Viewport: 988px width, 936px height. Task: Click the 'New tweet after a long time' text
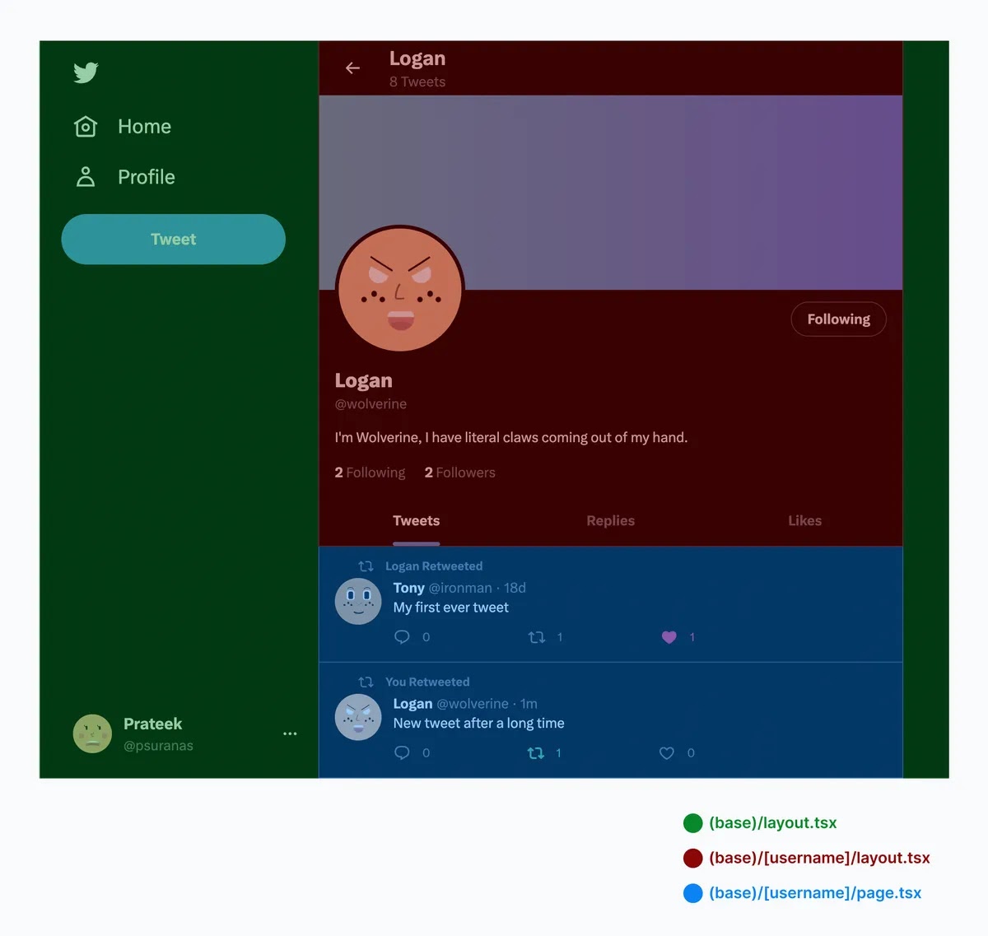coord(478,724)
